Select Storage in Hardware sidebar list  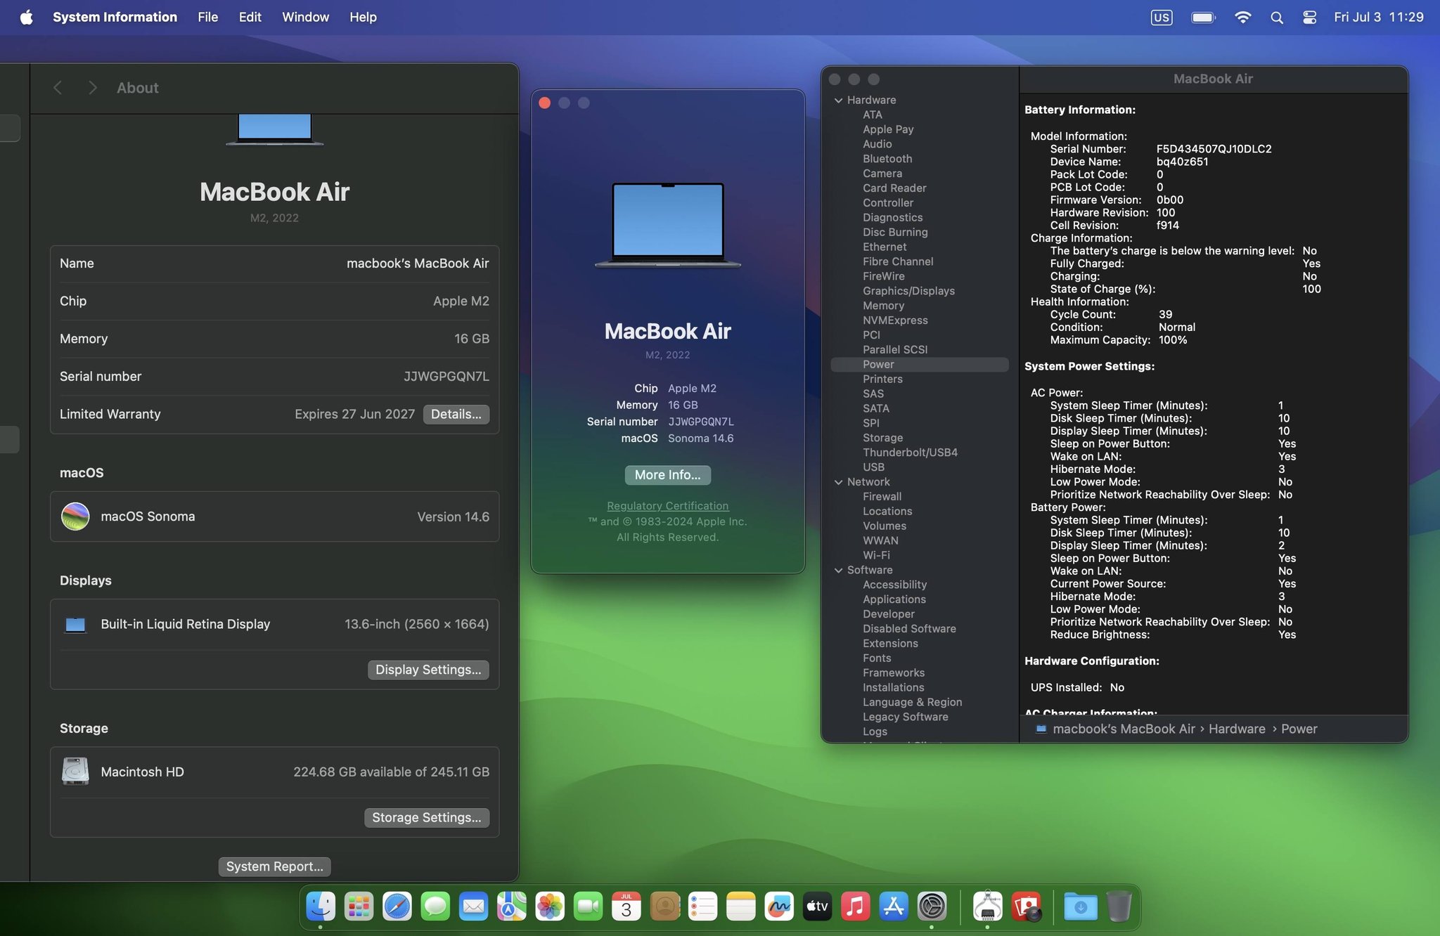[x=882, y=438]
